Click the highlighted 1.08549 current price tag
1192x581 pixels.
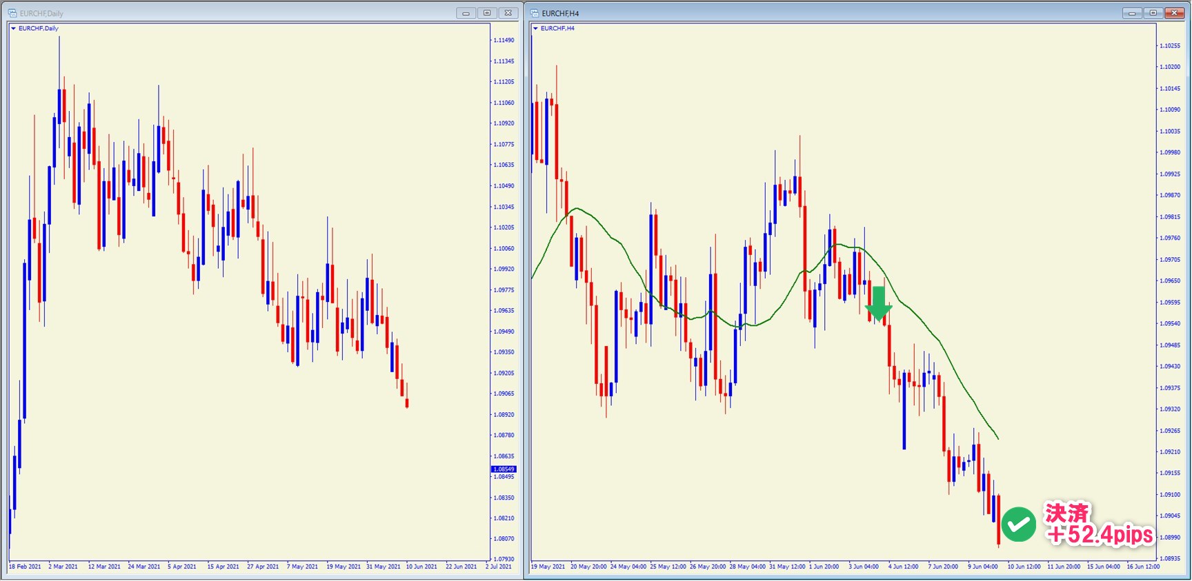pos(504,469)
